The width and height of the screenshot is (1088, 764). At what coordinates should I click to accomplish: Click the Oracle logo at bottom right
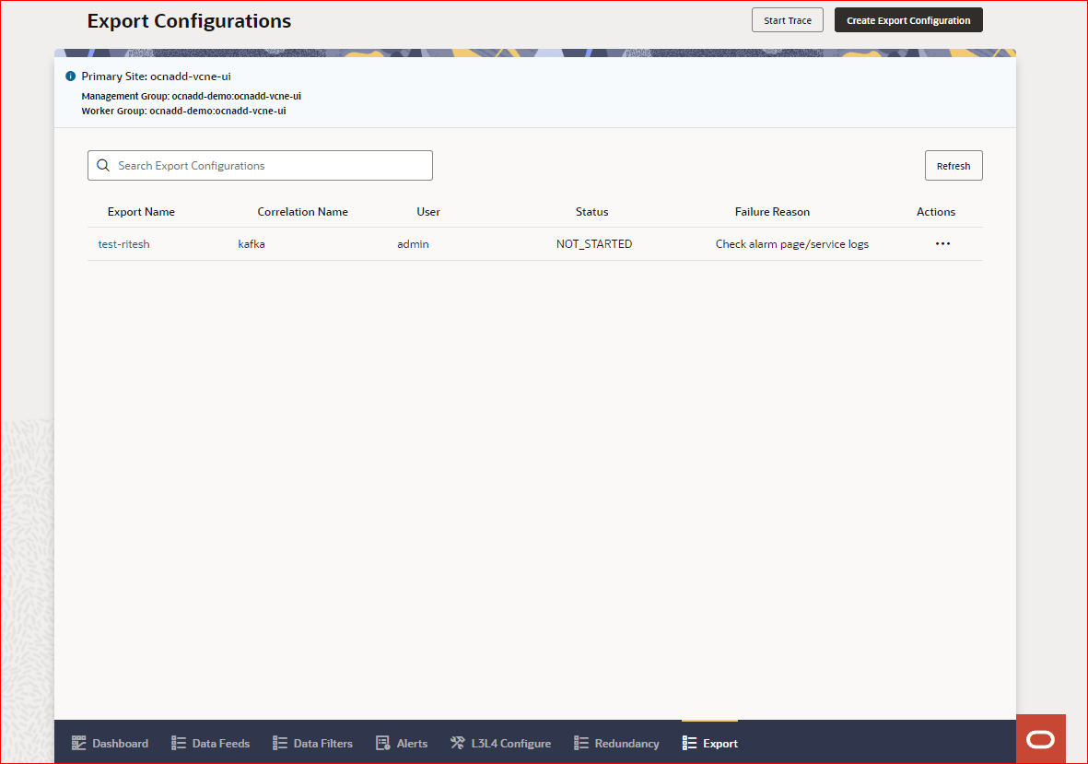1040,739
